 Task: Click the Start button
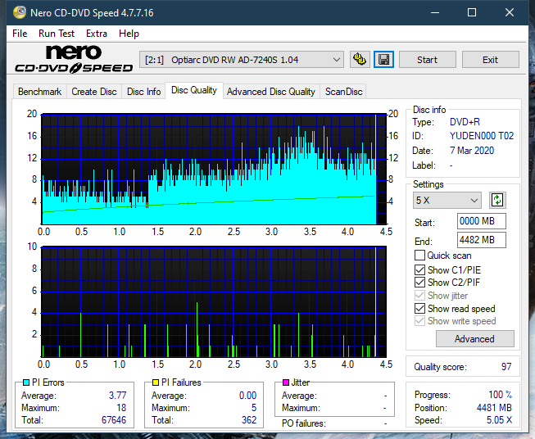(x=427, y=60)
